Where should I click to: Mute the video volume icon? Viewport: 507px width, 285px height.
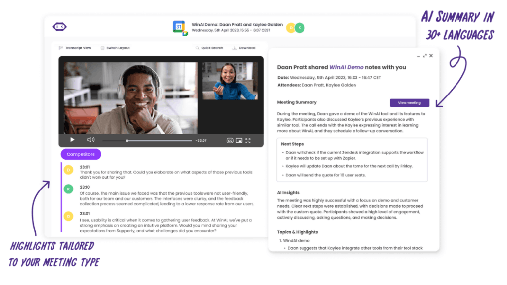tap(91, 140)
